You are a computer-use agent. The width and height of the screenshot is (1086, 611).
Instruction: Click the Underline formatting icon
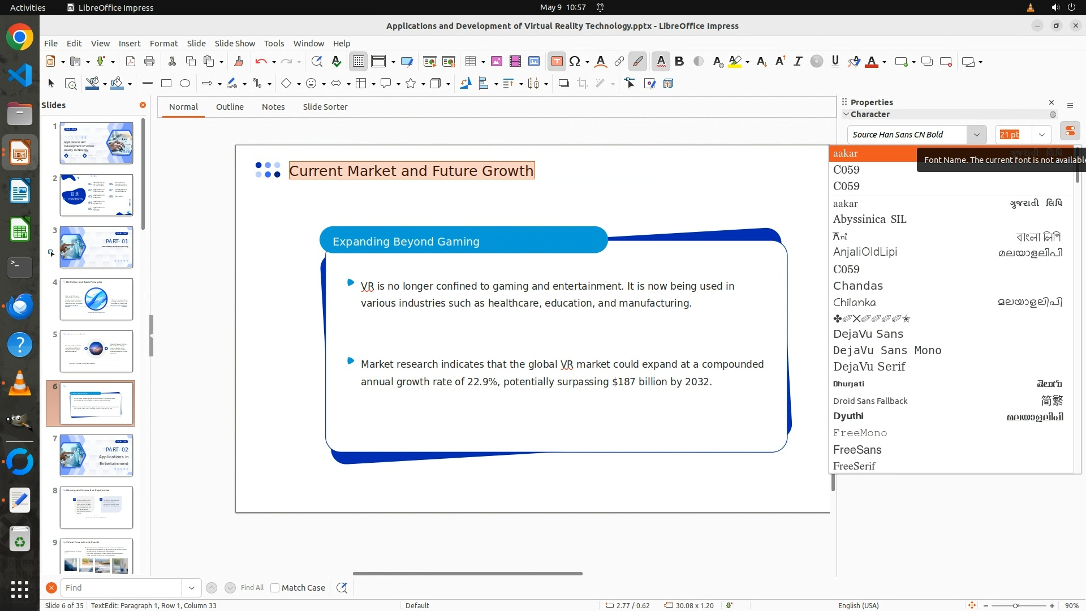(835, 62)
